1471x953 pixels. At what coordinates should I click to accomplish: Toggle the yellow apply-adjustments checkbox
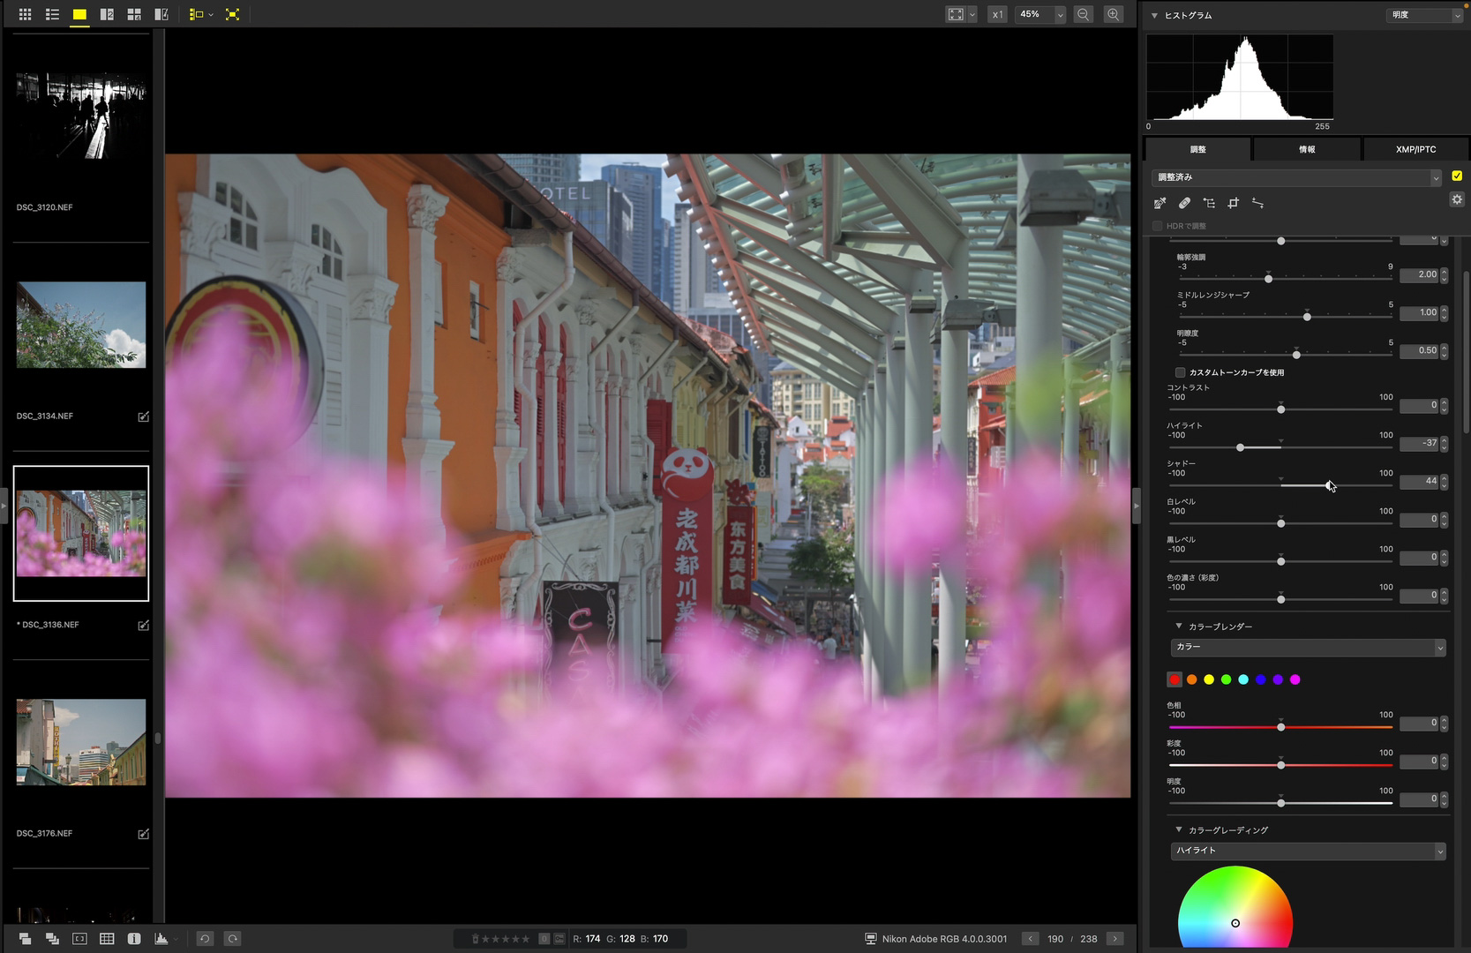[x=1457, y=176]
